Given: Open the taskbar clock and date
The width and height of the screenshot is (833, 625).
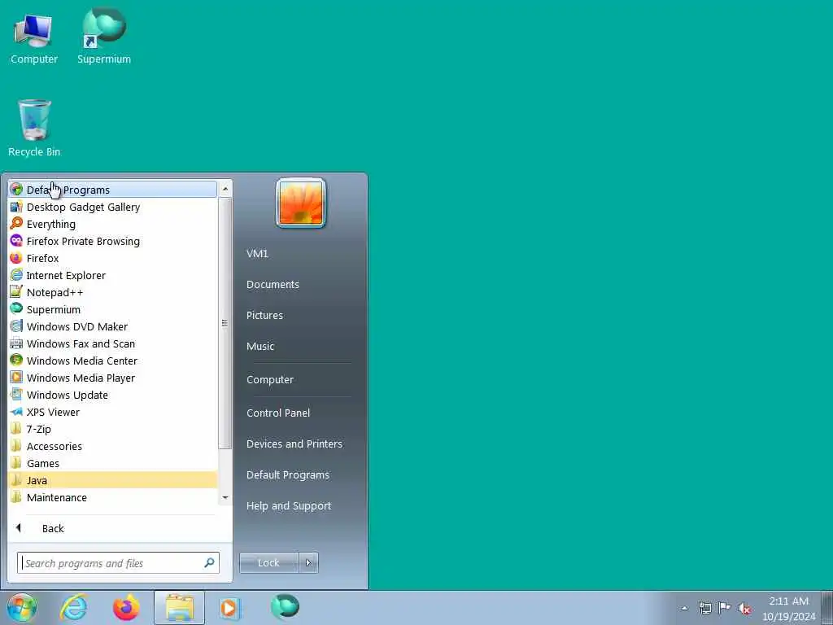Looking at the screenshot, I should pos(789,609).
